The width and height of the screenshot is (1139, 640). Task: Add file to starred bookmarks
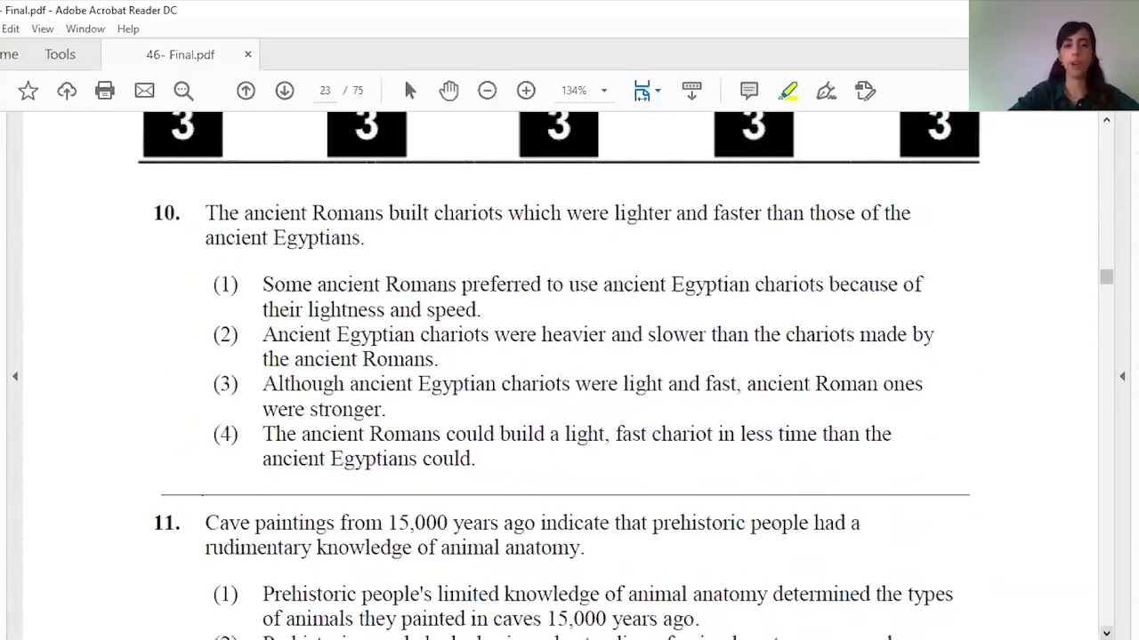28,91
